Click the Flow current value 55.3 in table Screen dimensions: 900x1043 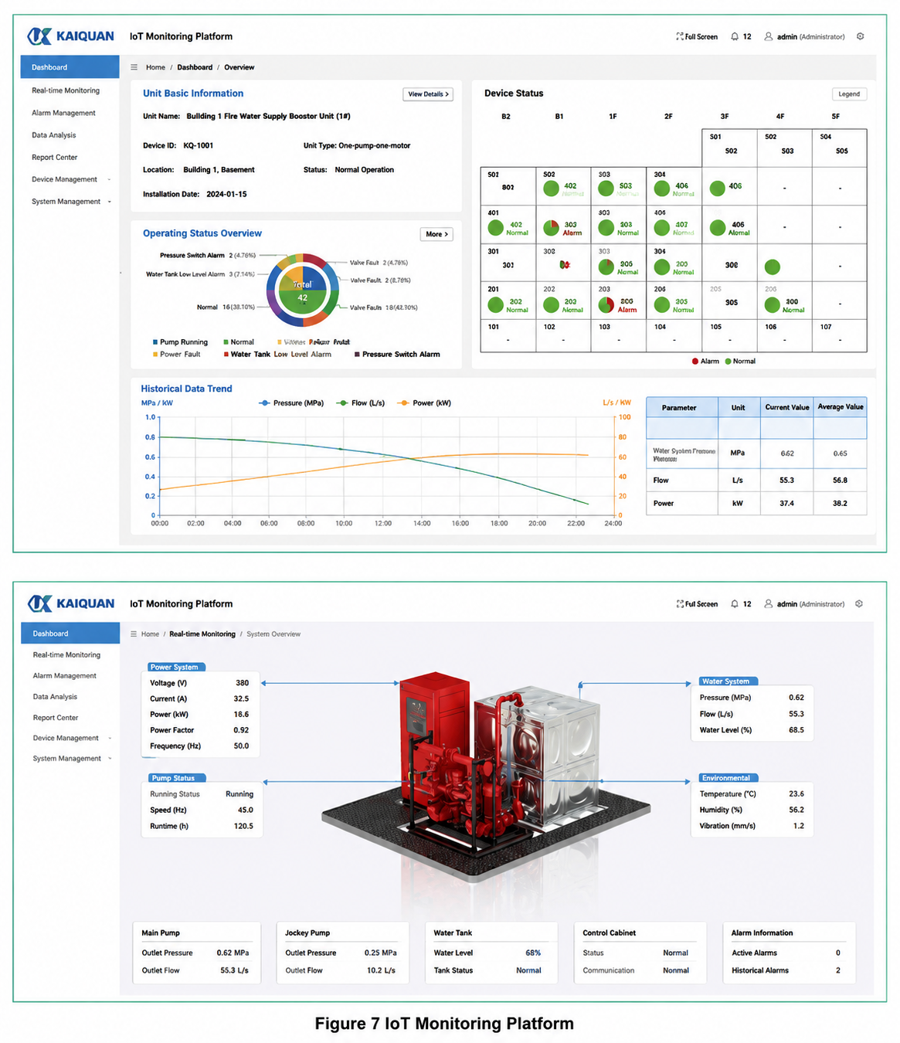[786, 481]
